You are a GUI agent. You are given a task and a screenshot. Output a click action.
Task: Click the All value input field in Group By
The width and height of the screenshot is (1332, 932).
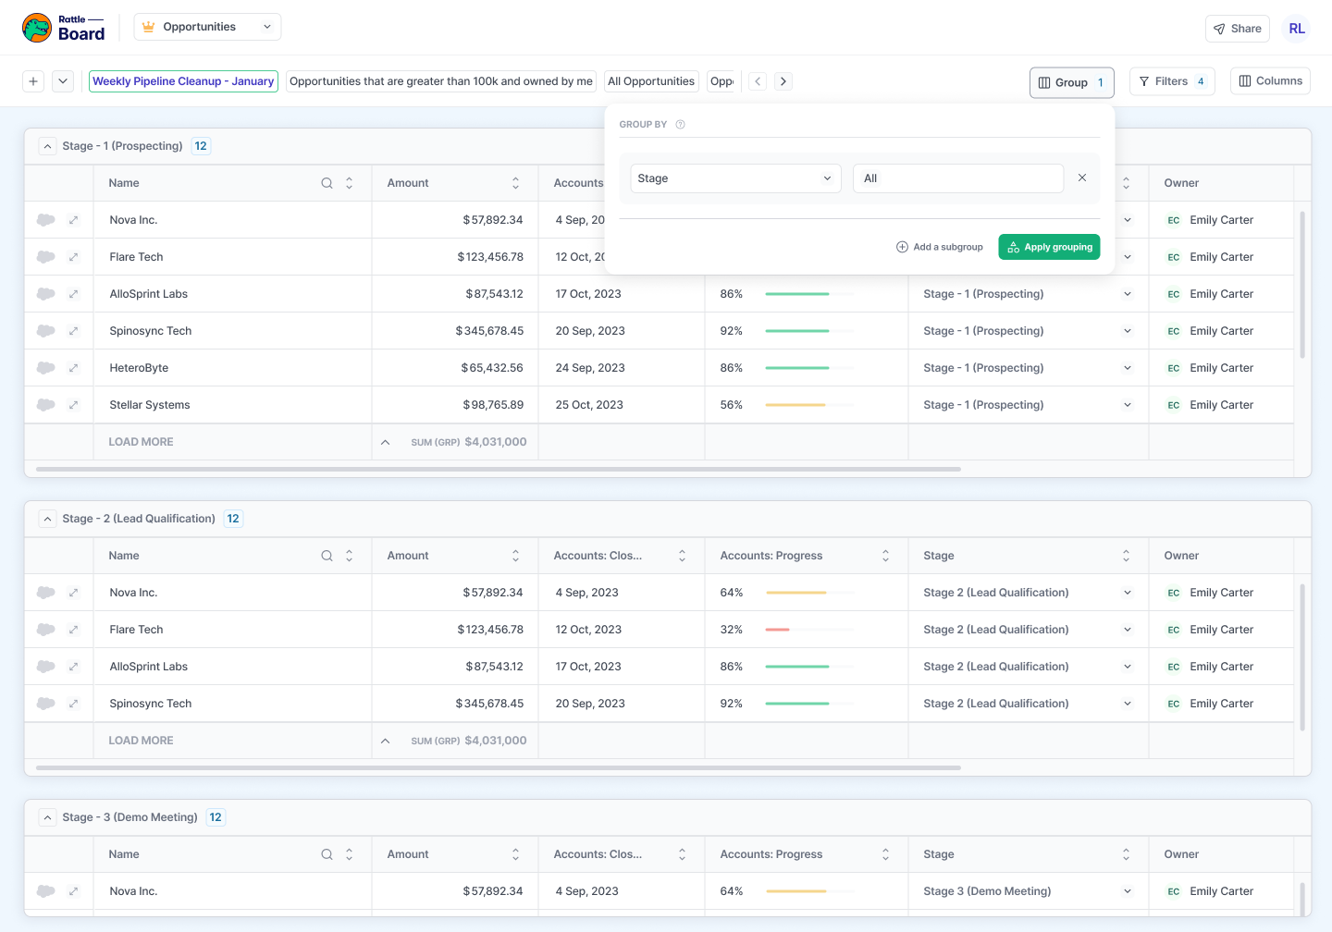click(x=957, y=178)
